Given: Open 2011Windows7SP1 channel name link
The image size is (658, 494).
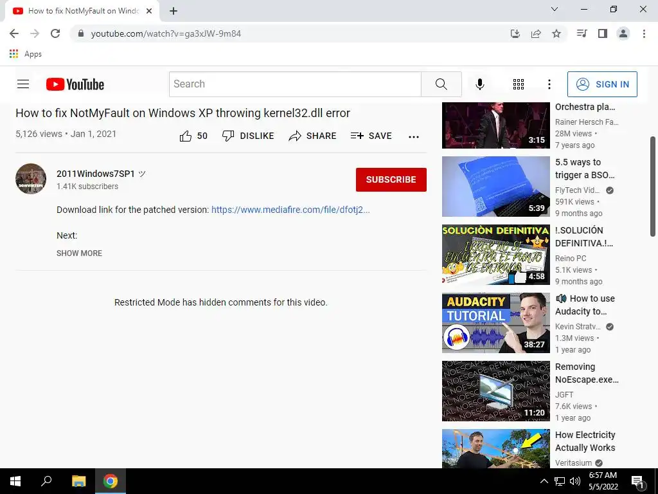Looking at the screenshot, I should [96, 174].
